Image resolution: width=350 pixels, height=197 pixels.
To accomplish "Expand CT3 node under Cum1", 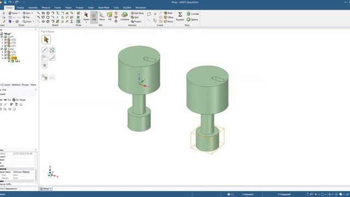I will (x=3, y=43).
